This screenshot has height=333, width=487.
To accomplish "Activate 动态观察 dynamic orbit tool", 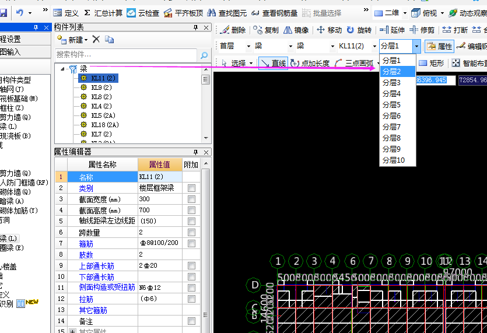I will [x=468, y=13].
